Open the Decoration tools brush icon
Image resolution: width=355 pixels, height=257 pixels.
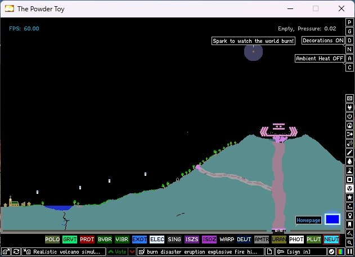[x=349, y=233]
